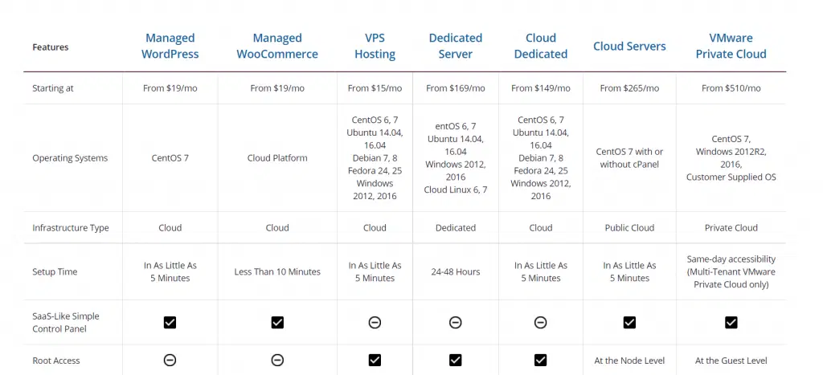Click Managed WooCommerce control panel checkmark

pos(277,322)
